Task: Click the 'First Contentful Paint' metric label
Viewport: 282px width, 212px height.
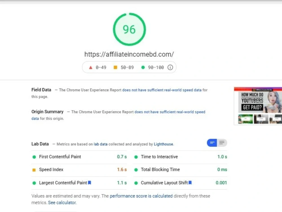Action: [x=60, y=157]
